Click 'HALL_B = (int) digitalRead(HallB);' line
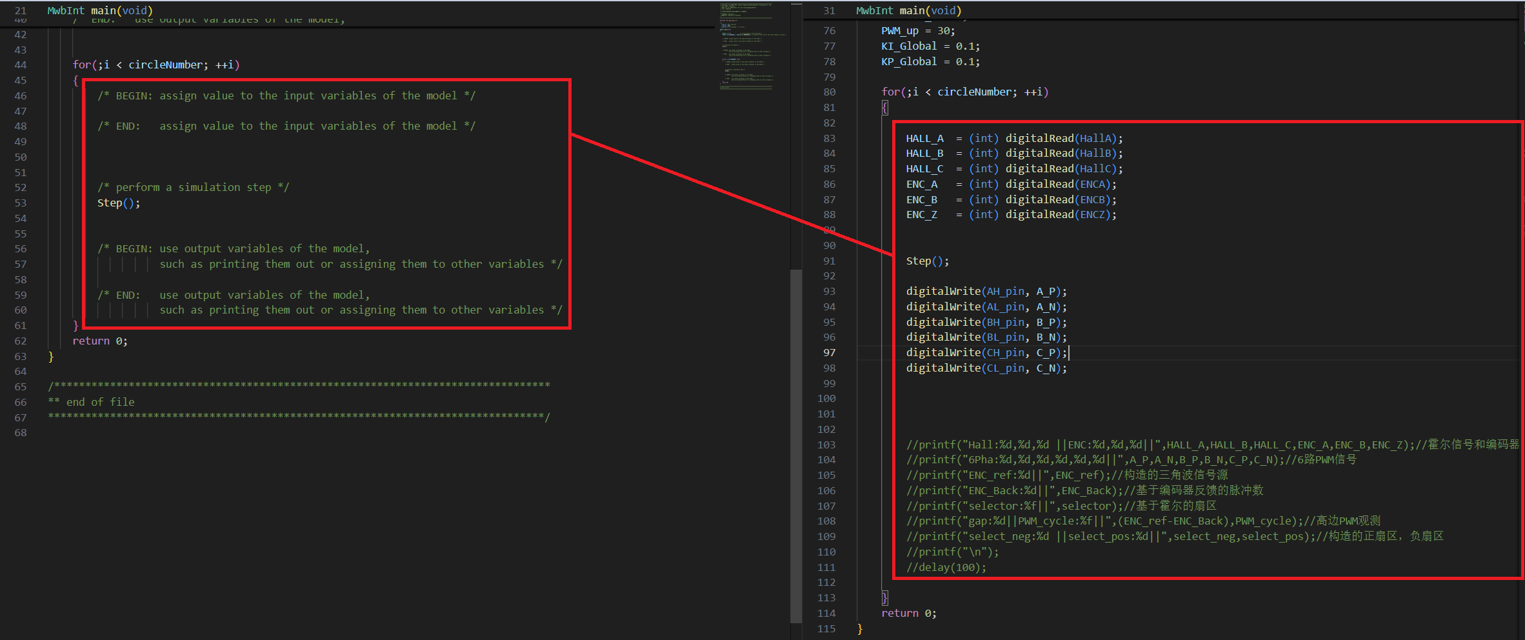 [x=1014, y=153]
